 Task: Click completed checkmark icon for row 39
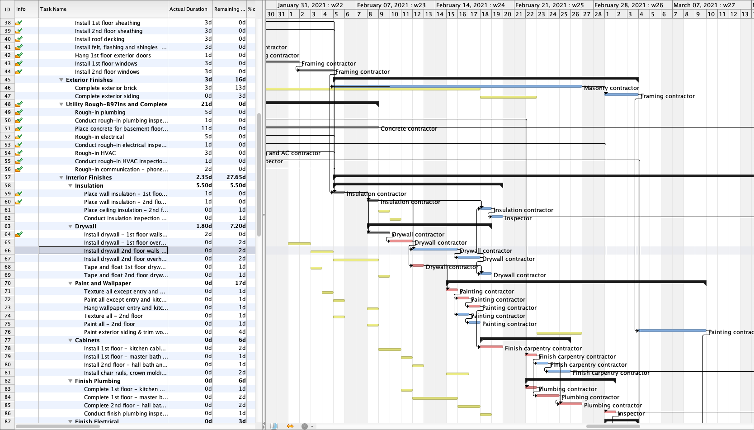coord(19,31)
